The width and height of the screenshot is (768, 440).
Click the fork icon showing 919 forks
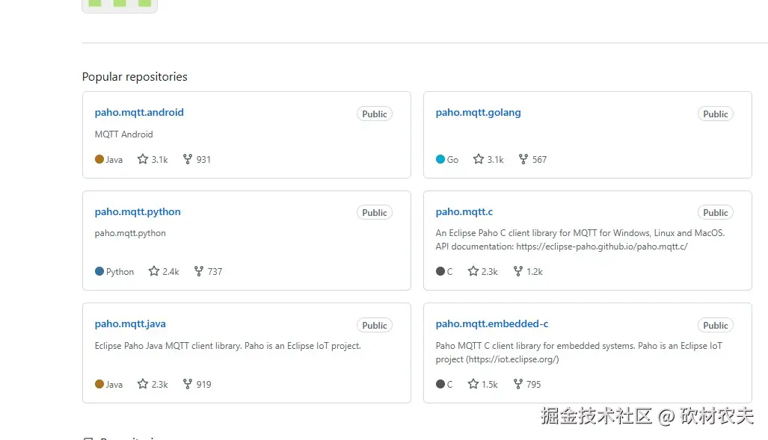coord(188,384)
